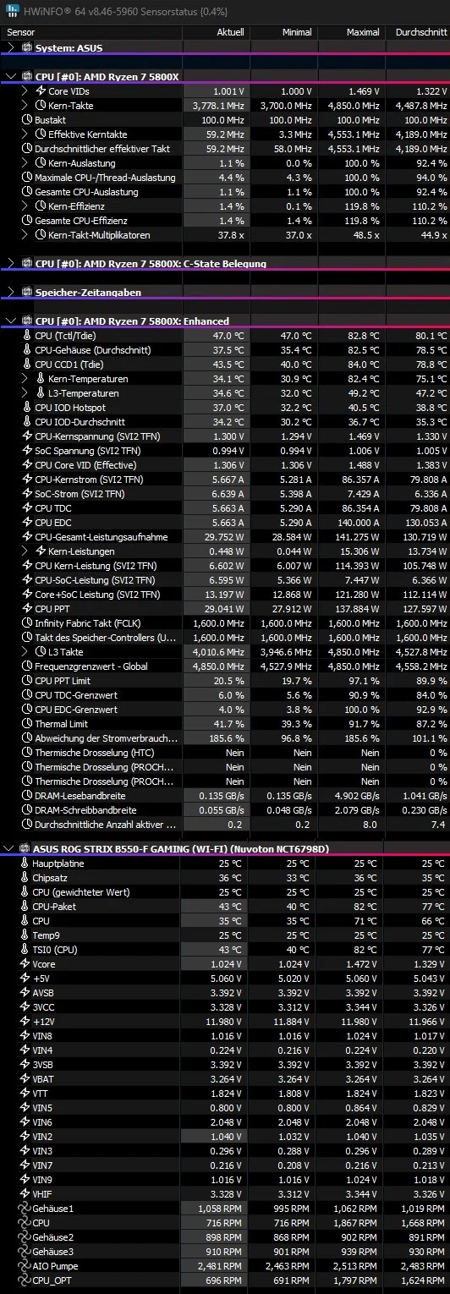
Task: Collapse the AMD Ryzen 7 5800X: Enhanced section
Action: pyautogui.click(x=10, y=321)
